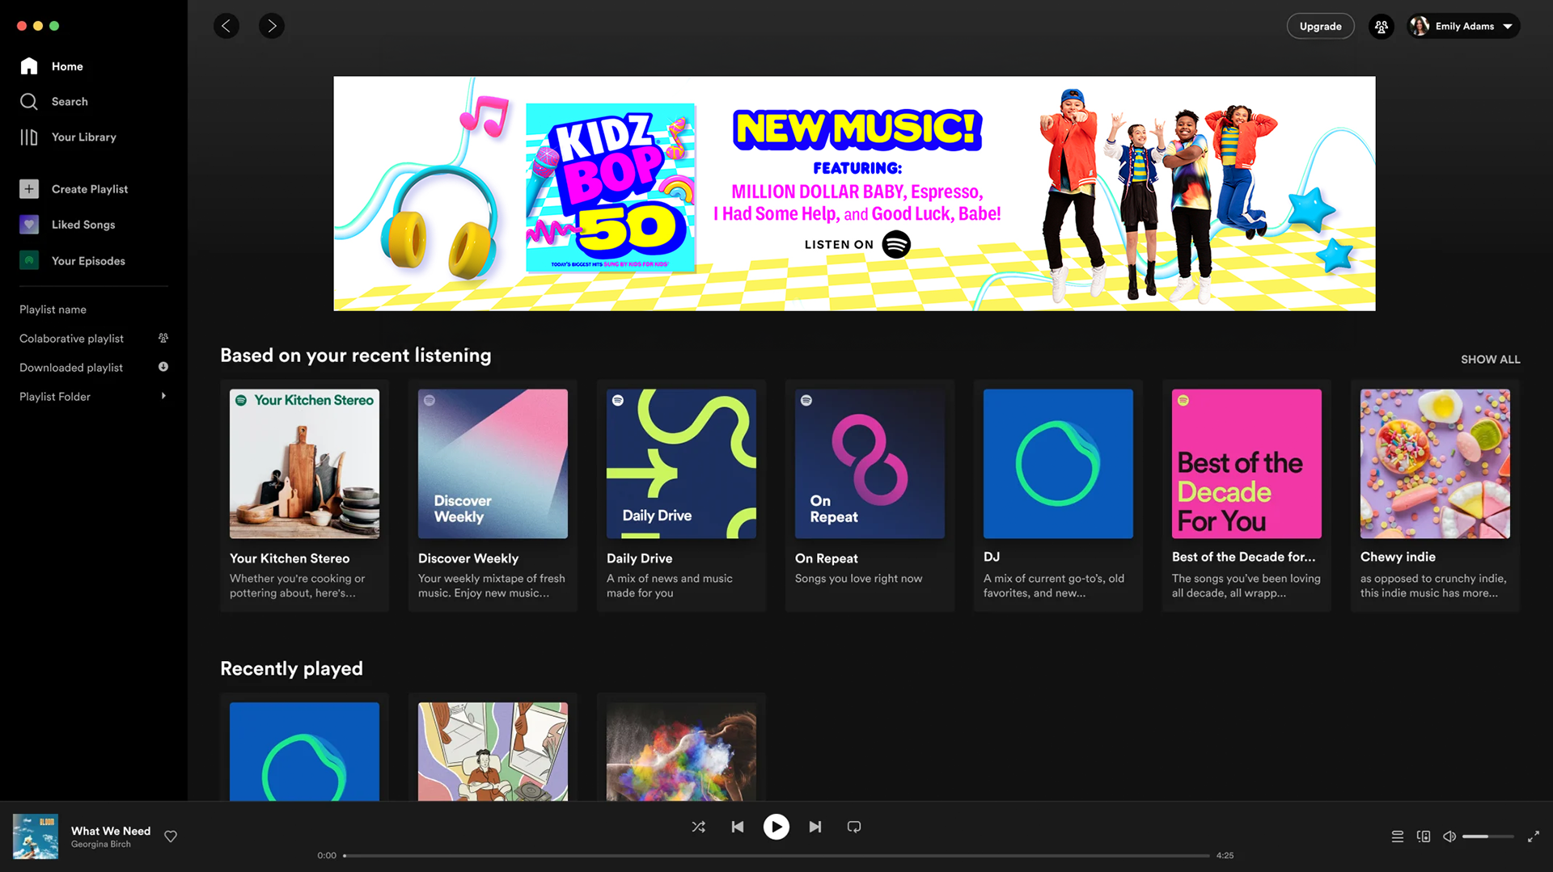Open Best of the Decade cover
This screenshot has height=872, width=1553.
(1246, 464)
